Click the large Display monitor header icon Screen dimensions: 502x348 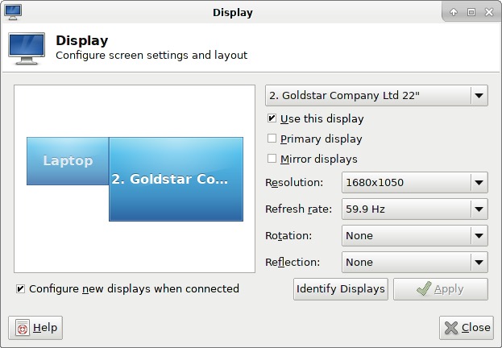click(27, 48)
